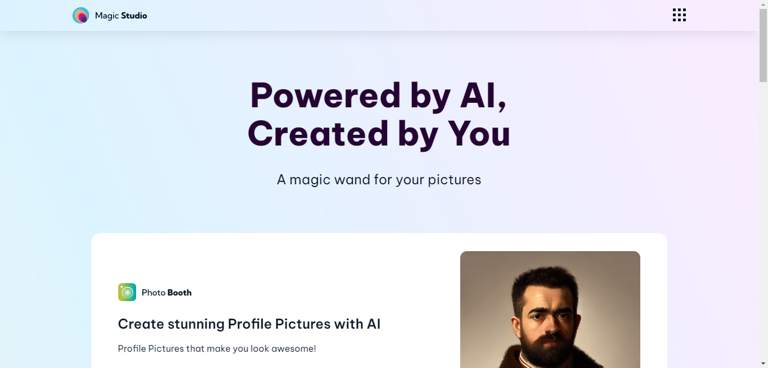Click the word "Studio" in the header
Viewport: 768px width, 368px height.
click(134, 16)
